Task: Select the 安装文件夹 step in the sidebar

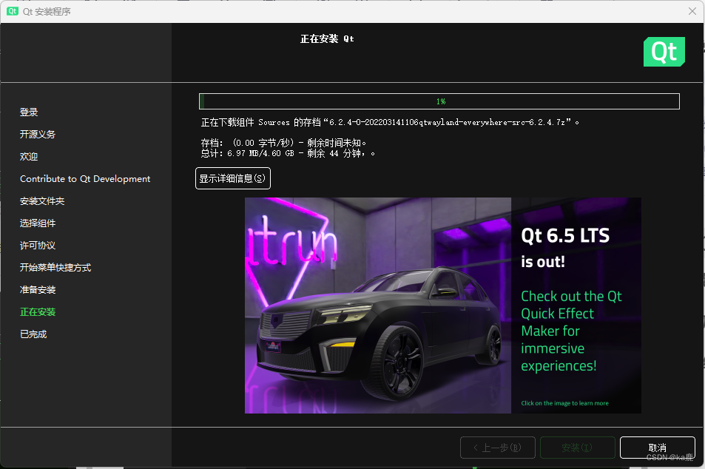Action: point(42,201)
